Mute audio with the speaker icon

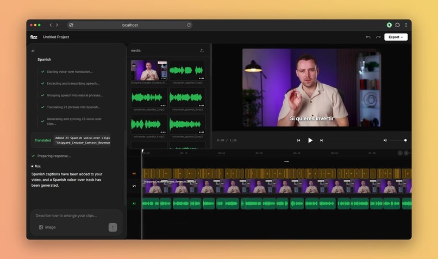click(385, 141)
